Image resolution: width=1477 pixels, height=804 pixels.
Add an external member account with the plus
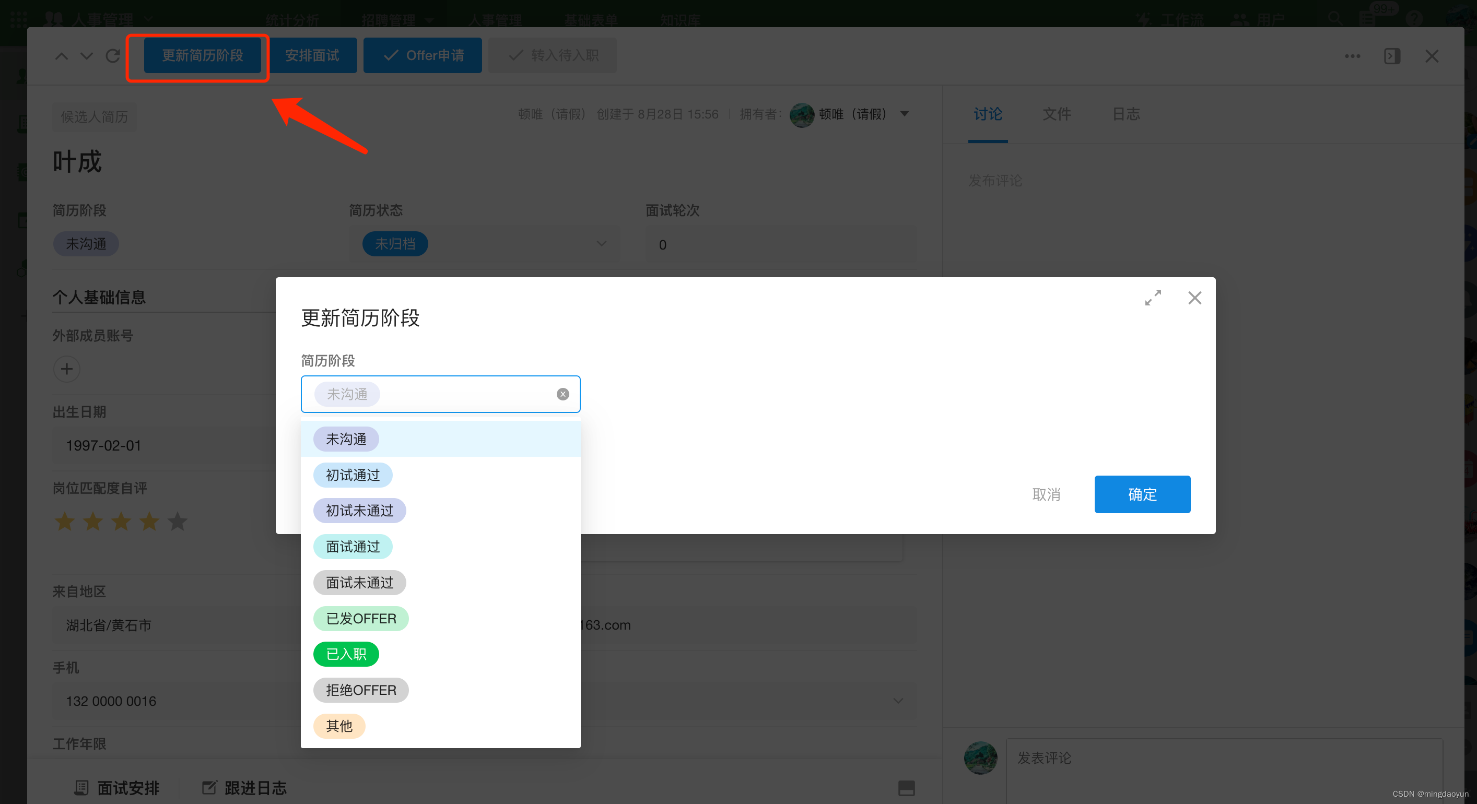point(66,369)
